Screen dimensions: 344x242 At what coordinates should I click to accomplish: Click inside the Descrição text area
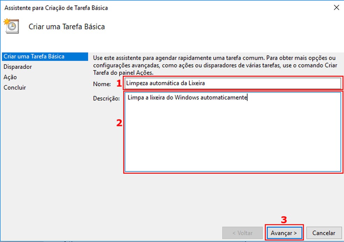pos(233,132)
